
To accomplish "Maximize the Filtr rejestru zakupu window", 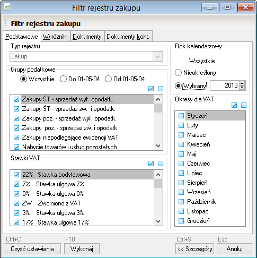I will coord(227,7).
